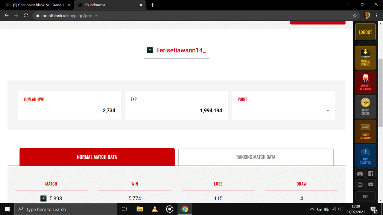The height and width of the screenshot is (215, 383).
Task: Click the LOSE value 115
Action: pos(218,198)
